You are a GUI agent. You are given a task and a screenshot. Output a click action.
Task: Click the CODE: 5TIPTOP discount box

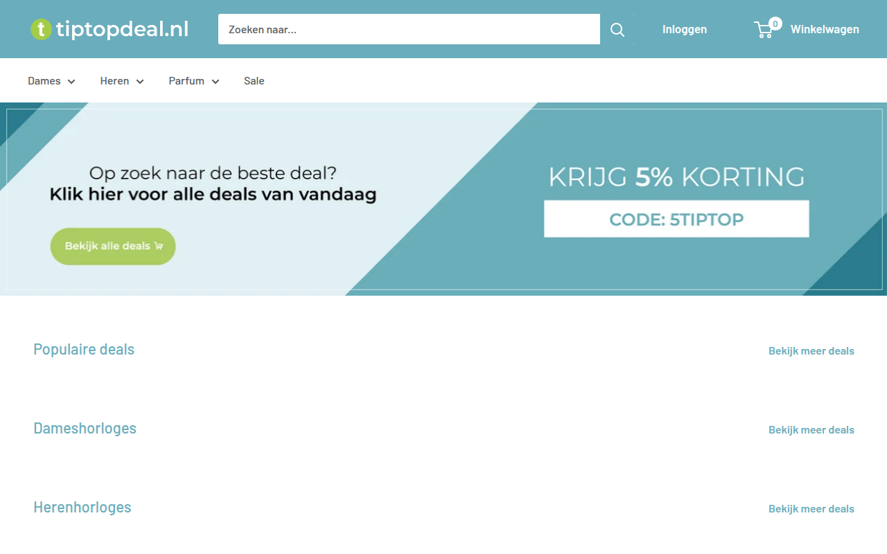[x=676, y=219]
